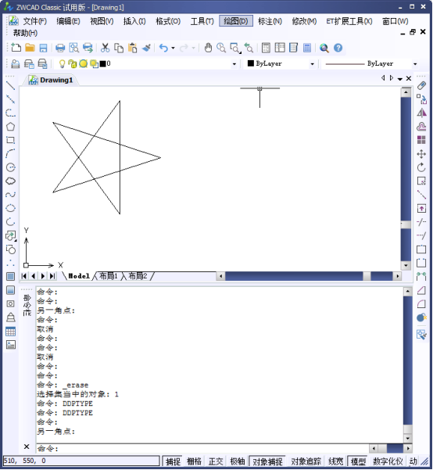Screen dimensions: 433x470
Task: Open the 修改(M) menu
Action: tap(304, 21)
